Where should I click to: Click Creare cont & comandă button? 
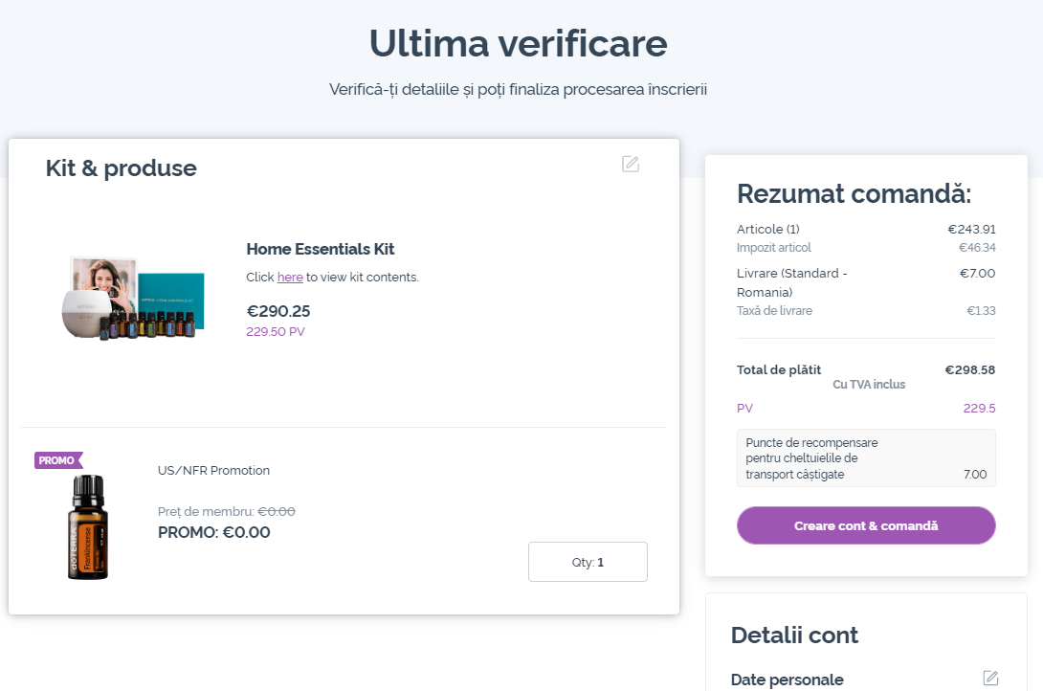click(x=866, y=525)
